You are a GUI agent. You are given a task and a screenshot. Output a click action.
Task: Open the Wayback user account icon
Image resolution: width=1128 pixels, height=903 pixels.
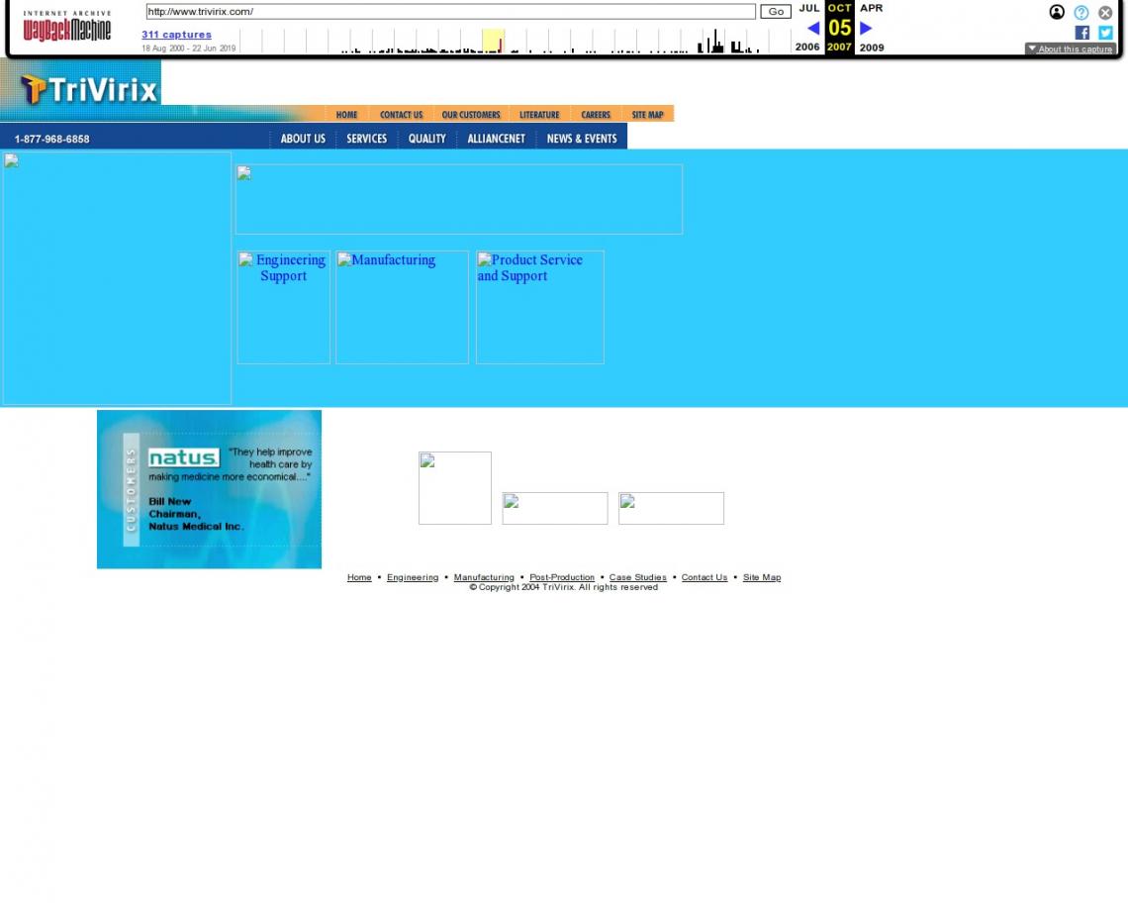click(1057, 12)
